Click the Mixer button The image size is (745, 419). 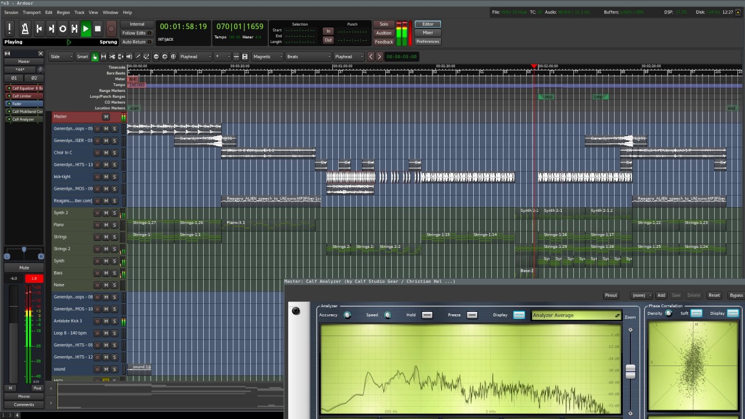428,33
